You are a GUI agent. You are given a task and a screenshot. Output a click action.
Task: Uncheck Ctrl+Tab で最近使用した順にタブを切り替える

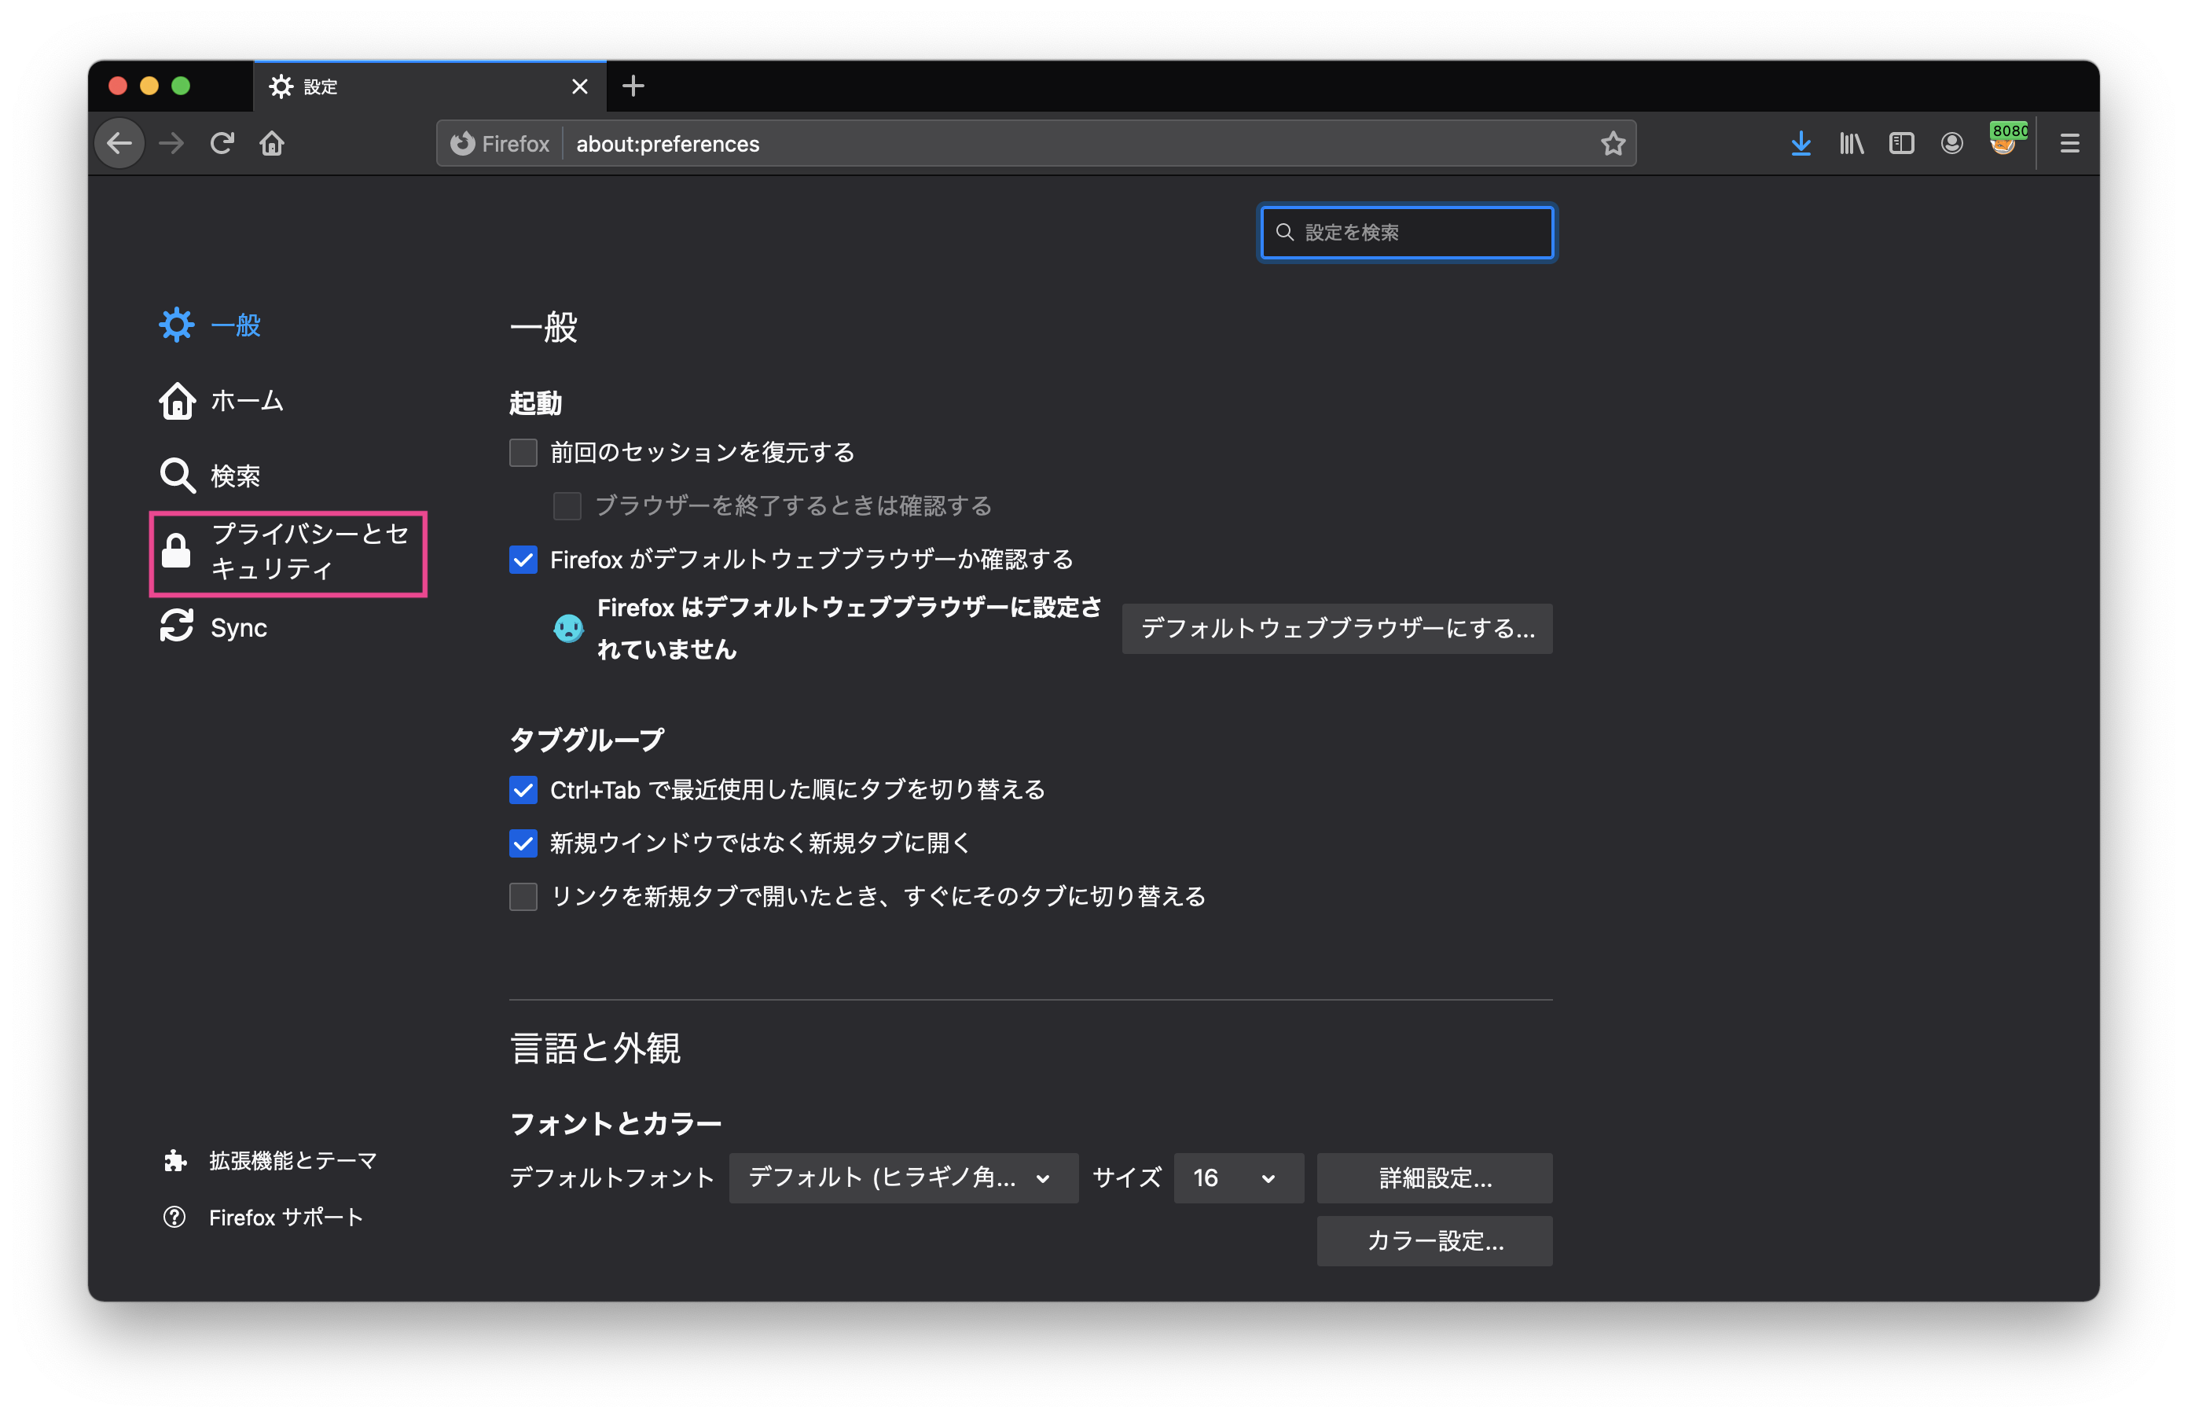(523, 790)
